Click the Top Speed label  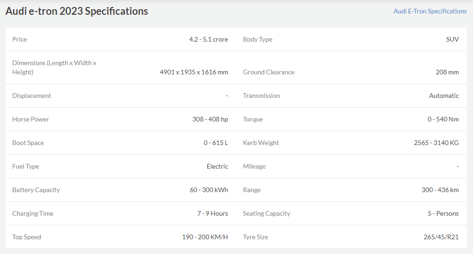pos(27,237)
